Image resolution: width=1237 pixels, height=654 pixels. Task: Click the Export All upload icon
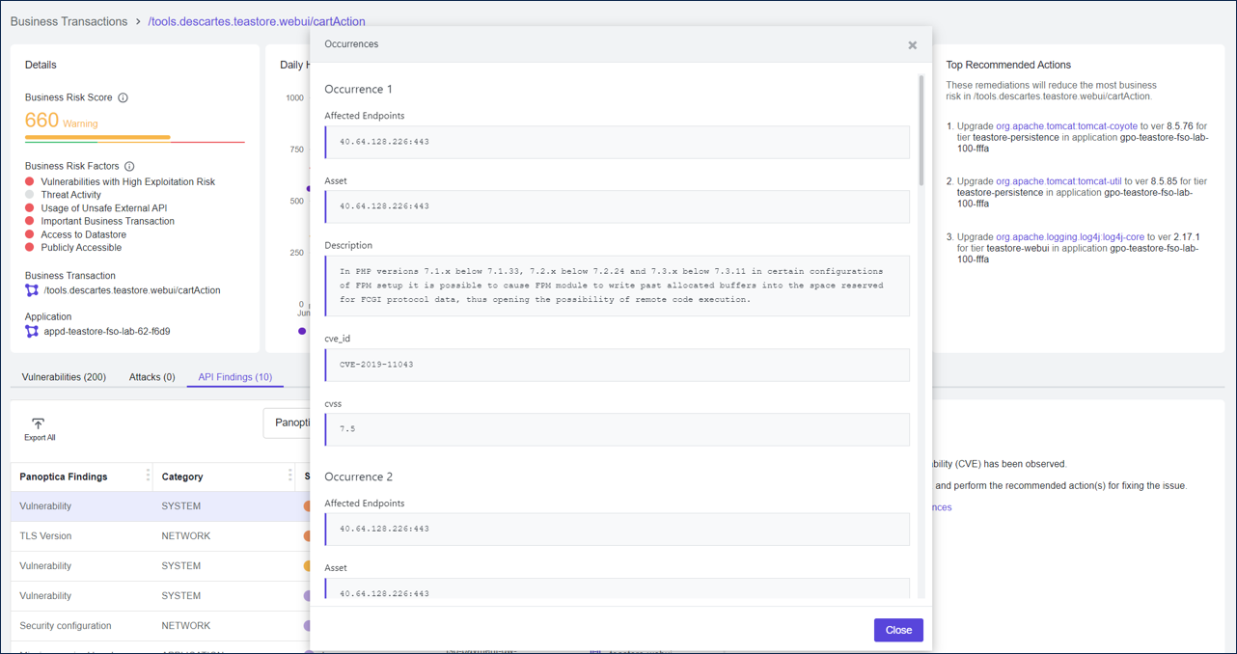click(x=39, y=424)
